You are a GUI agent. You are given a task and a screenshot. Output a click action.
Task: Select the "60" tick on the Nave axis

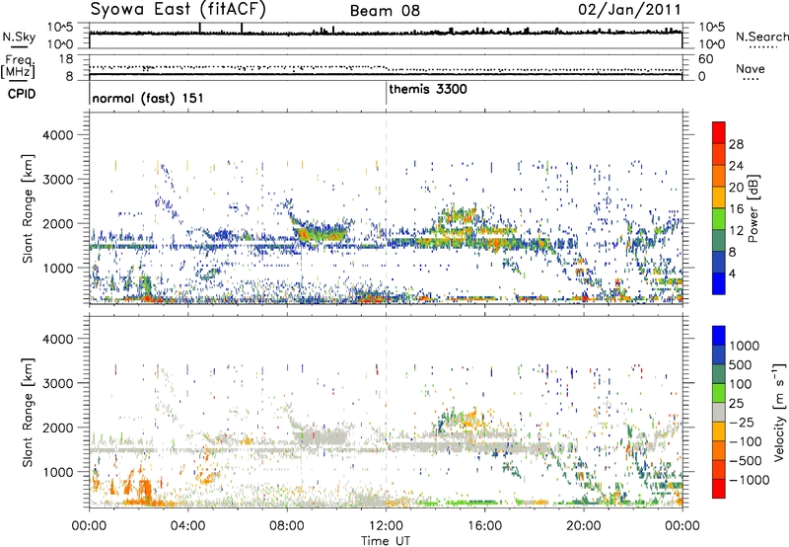705,59
